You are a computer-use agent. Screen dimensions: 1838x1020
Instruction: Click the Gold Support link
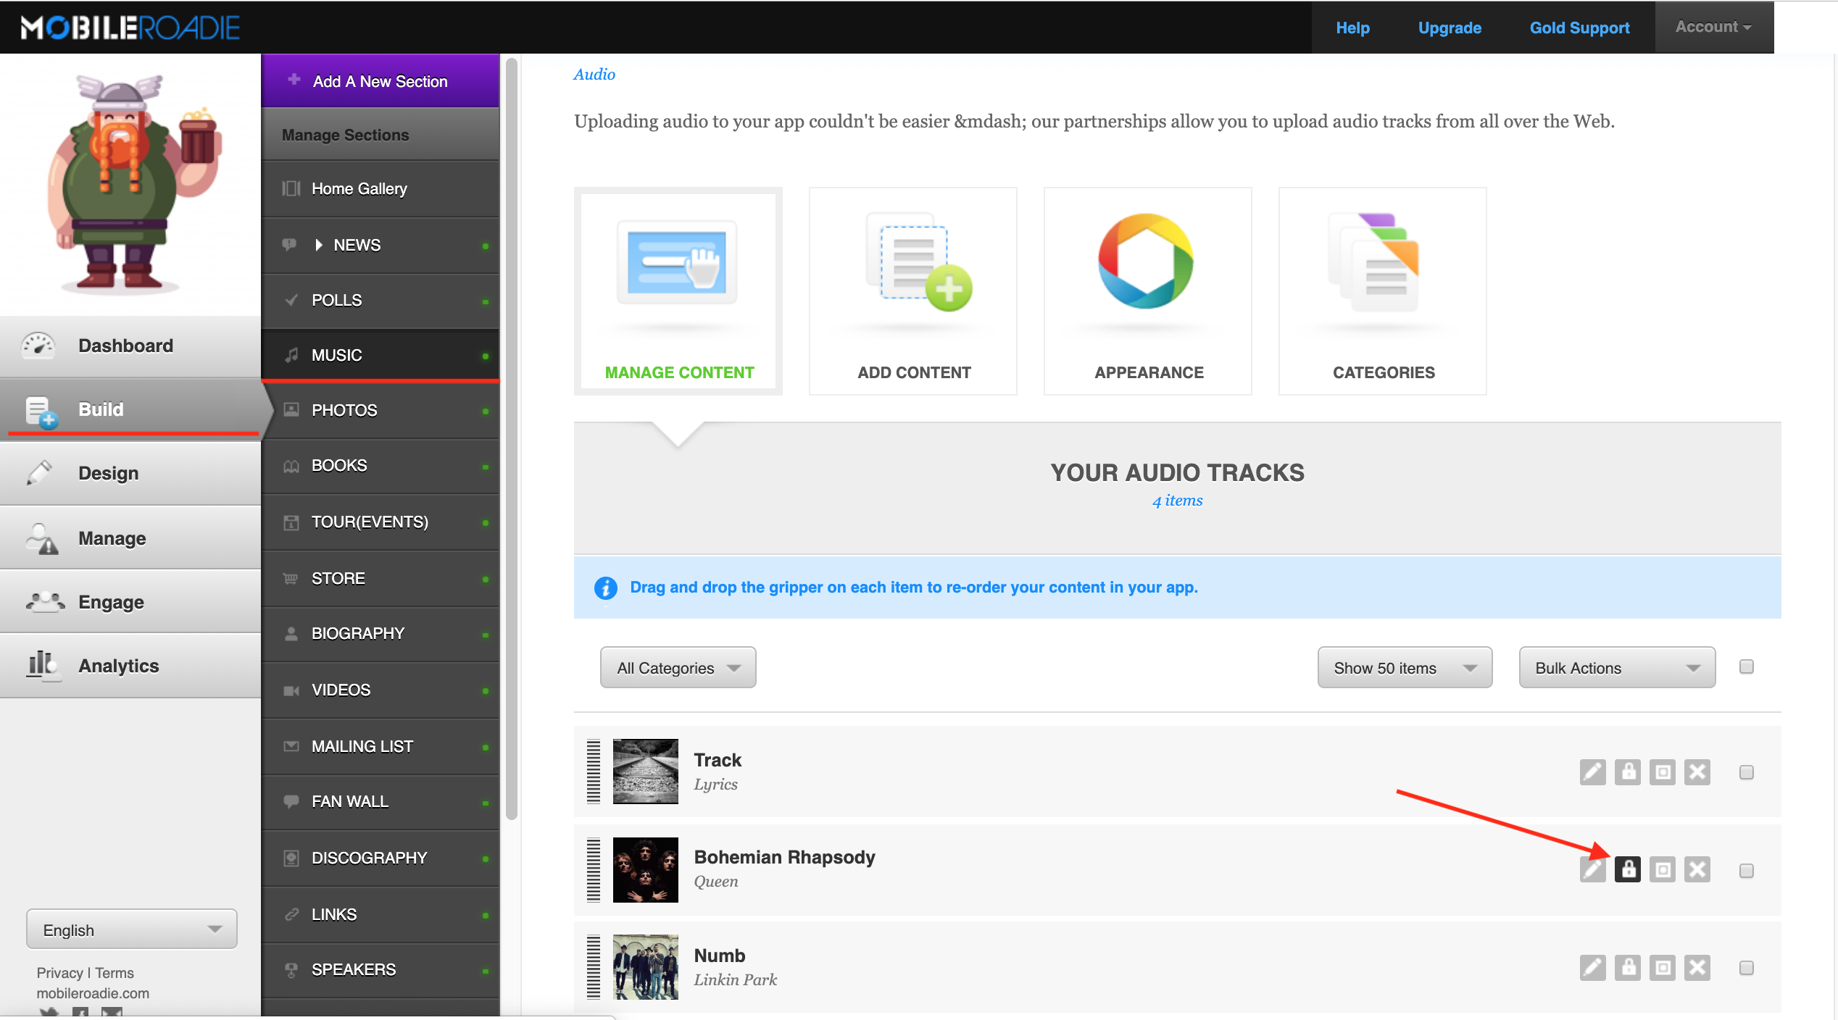pyautogui.click(x=1579, y=28)
